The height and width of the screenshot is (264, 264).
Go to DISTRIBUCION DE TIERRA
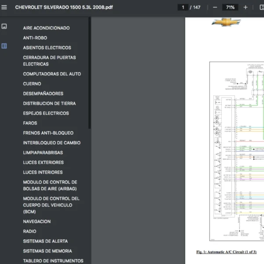pos(49,103)
